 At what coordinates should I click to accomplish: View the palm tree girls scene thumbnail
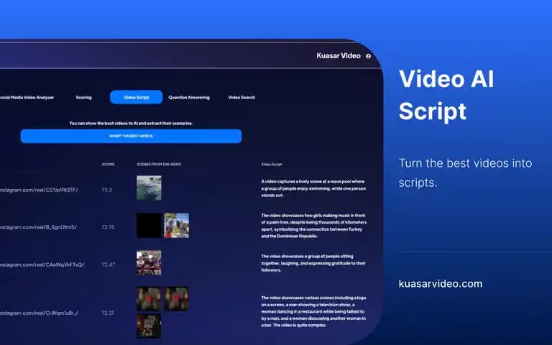click(x=176, y=225)
